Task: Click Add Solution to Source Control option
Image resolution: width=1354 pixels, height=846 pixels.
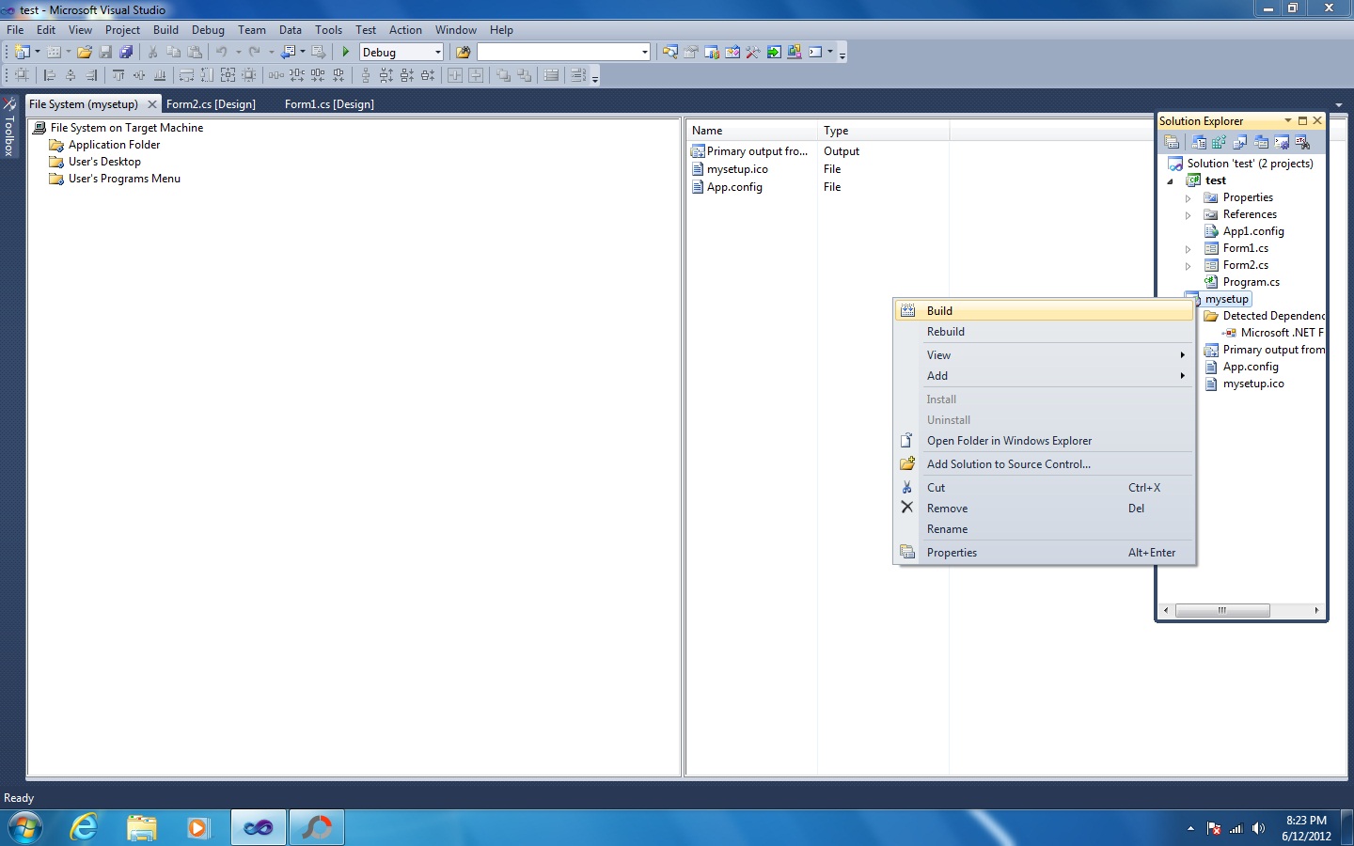Action: click(1008, 463)
